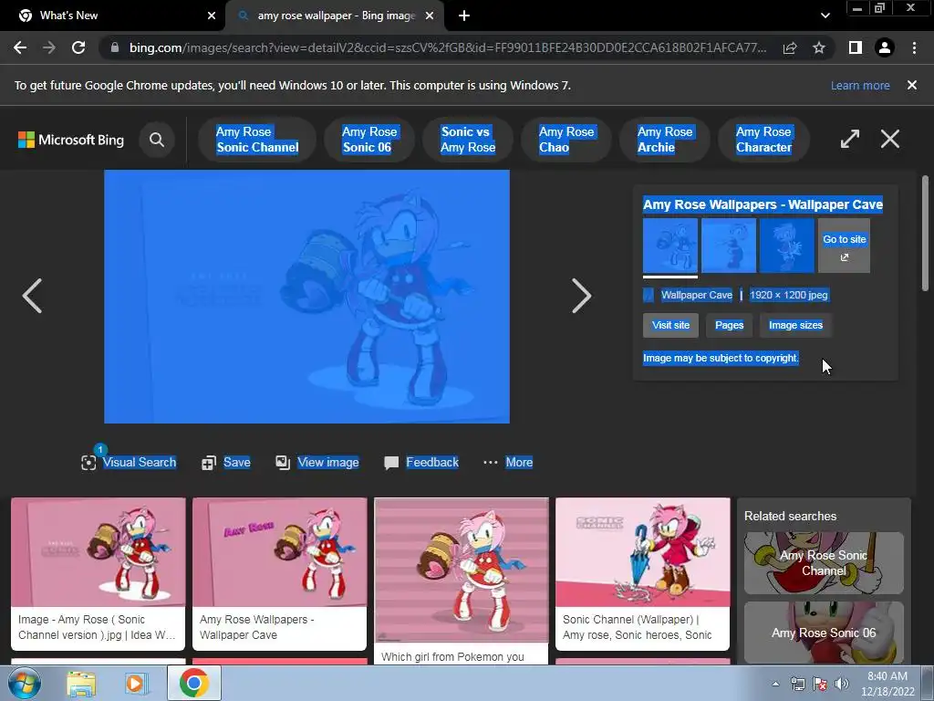Screen dimensions: 934x701
Task: Close the What's New tab
Action: pos(212,16)
